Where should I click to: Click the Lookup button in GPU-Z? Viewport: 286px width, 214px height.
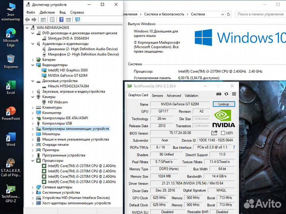(x=224, y=104)
